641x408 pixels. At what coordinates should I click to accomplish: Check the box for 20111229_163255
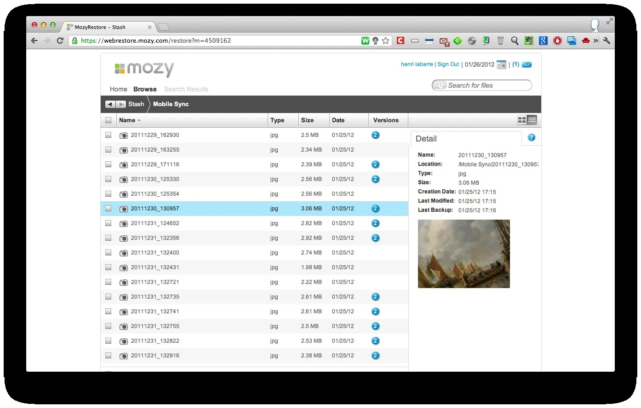coord(108,150)
